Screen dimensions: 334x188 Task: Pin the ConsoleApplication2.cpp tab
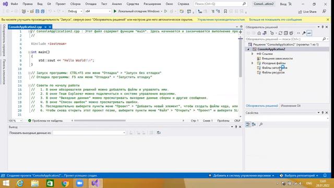(x=45, y=27)
